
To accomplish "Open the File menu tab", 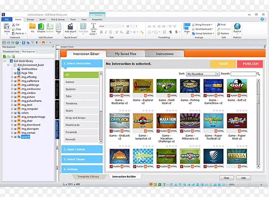I will tap(7, 19).
